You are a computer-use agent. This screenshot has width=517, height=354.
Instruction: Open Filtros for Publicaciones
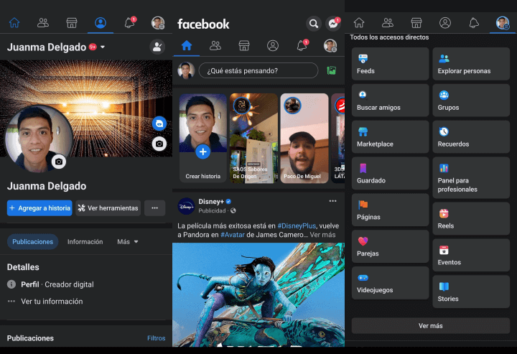[x=157, y=338]
